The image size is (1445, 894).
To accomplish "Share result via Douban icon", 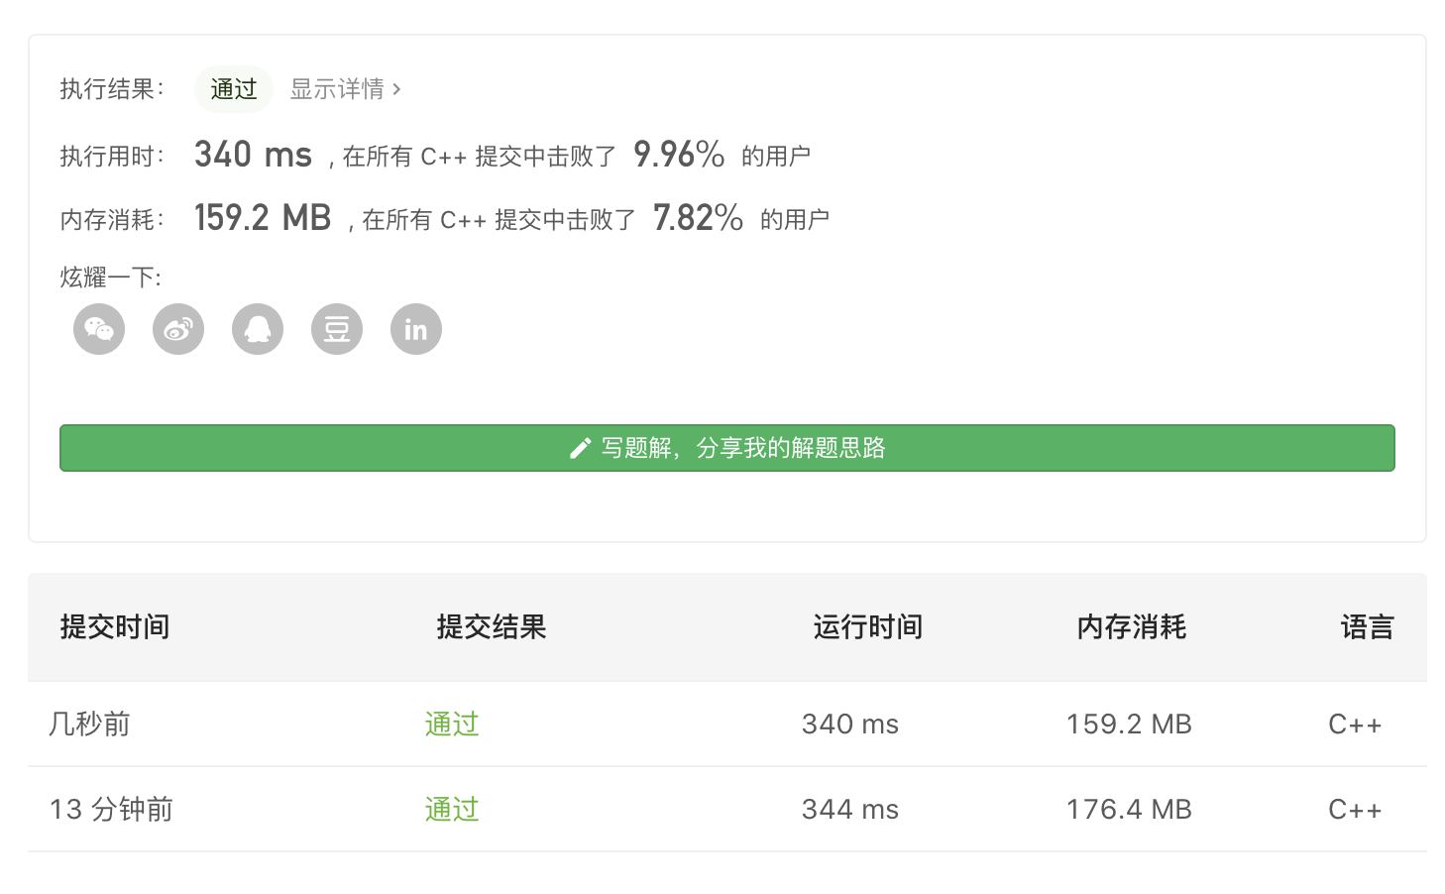I will tap(337, 329).
